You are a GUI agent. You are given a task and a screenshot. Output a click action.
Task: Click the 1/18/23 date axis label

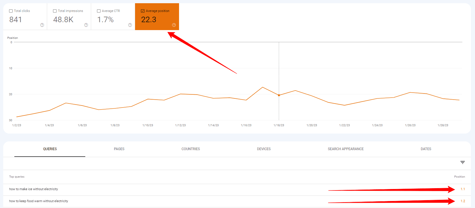(x=279, y=125)
